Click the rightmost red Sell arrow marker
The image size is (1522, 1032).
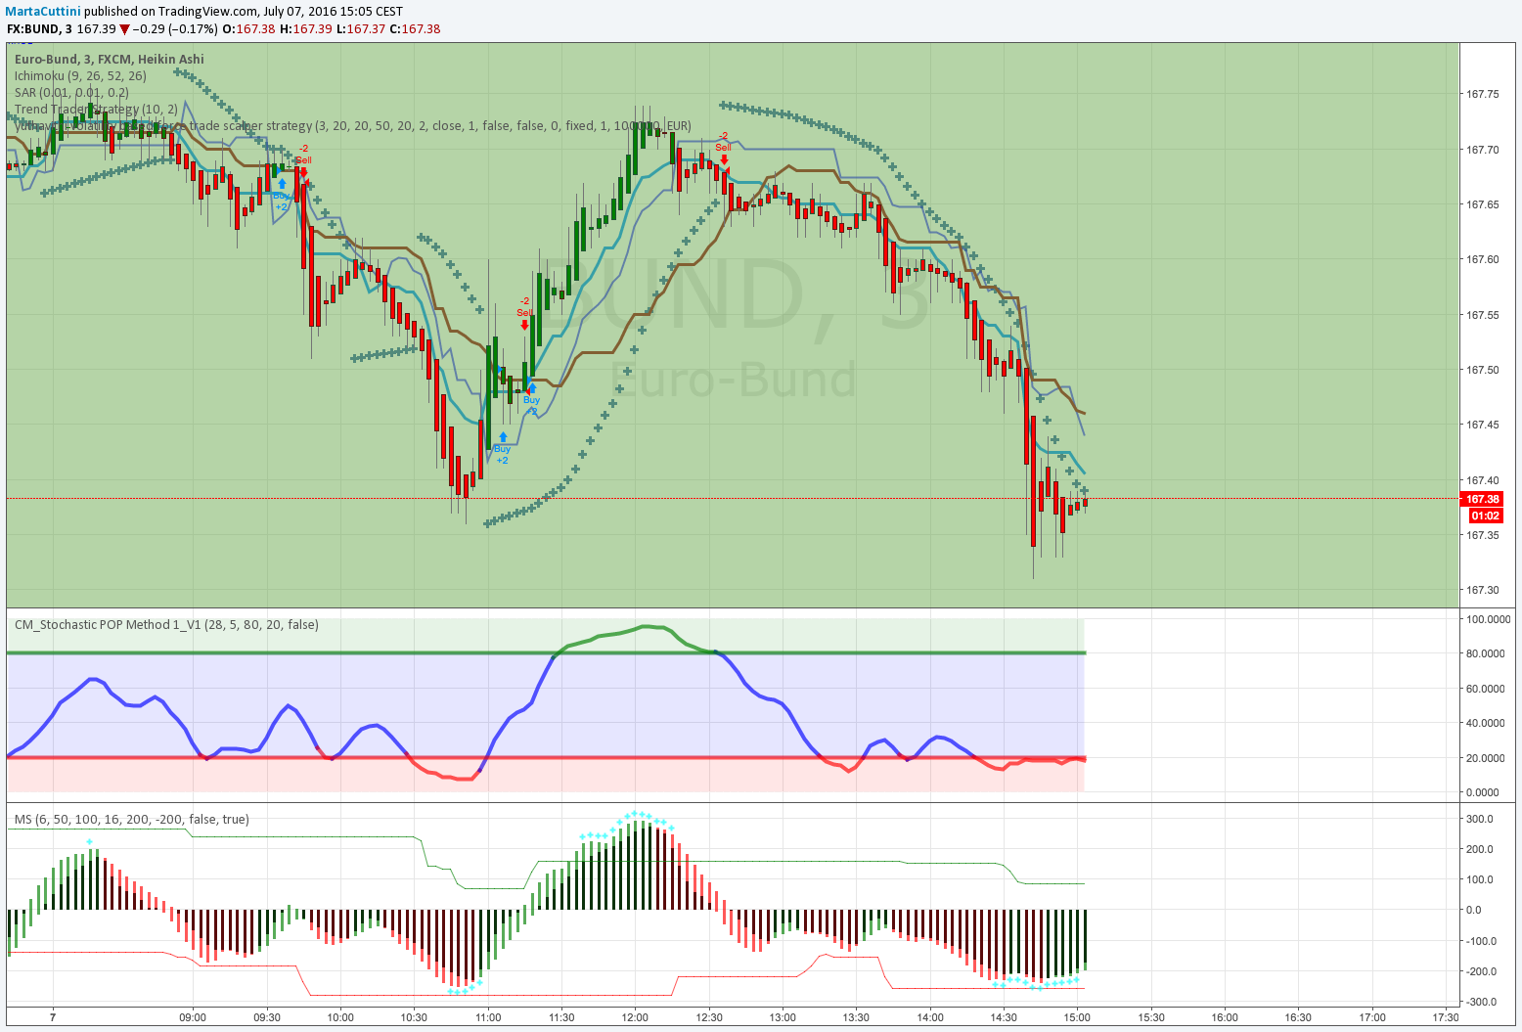click(x=724, y=159)
